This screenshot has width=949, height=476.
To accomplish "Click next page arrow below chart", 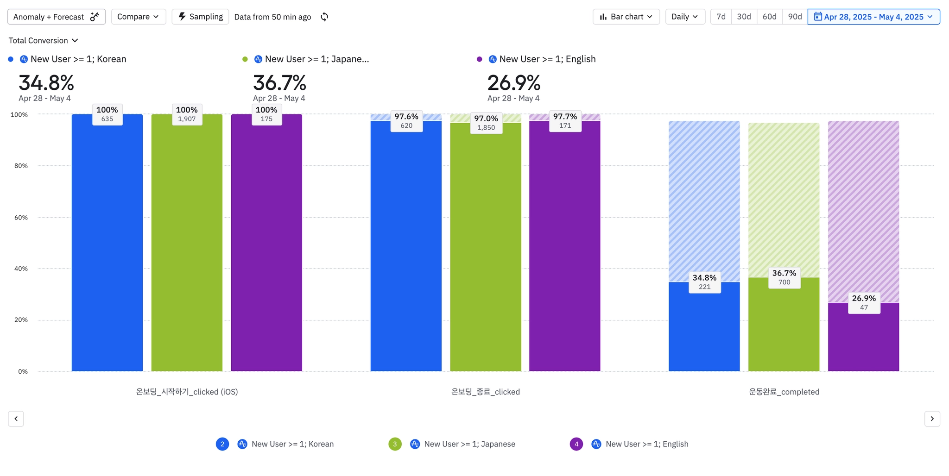I will [932, 419].
